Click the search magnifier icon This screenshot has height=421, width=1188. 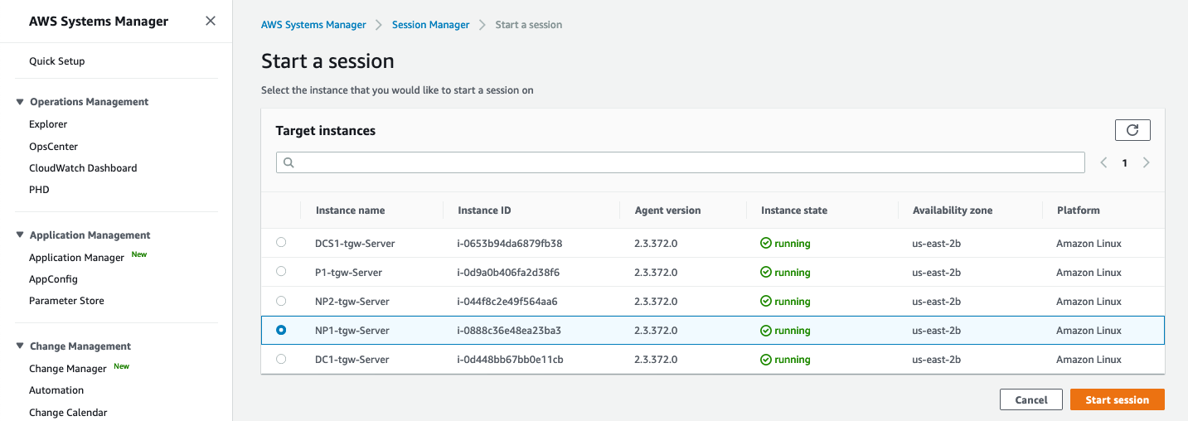289,163
